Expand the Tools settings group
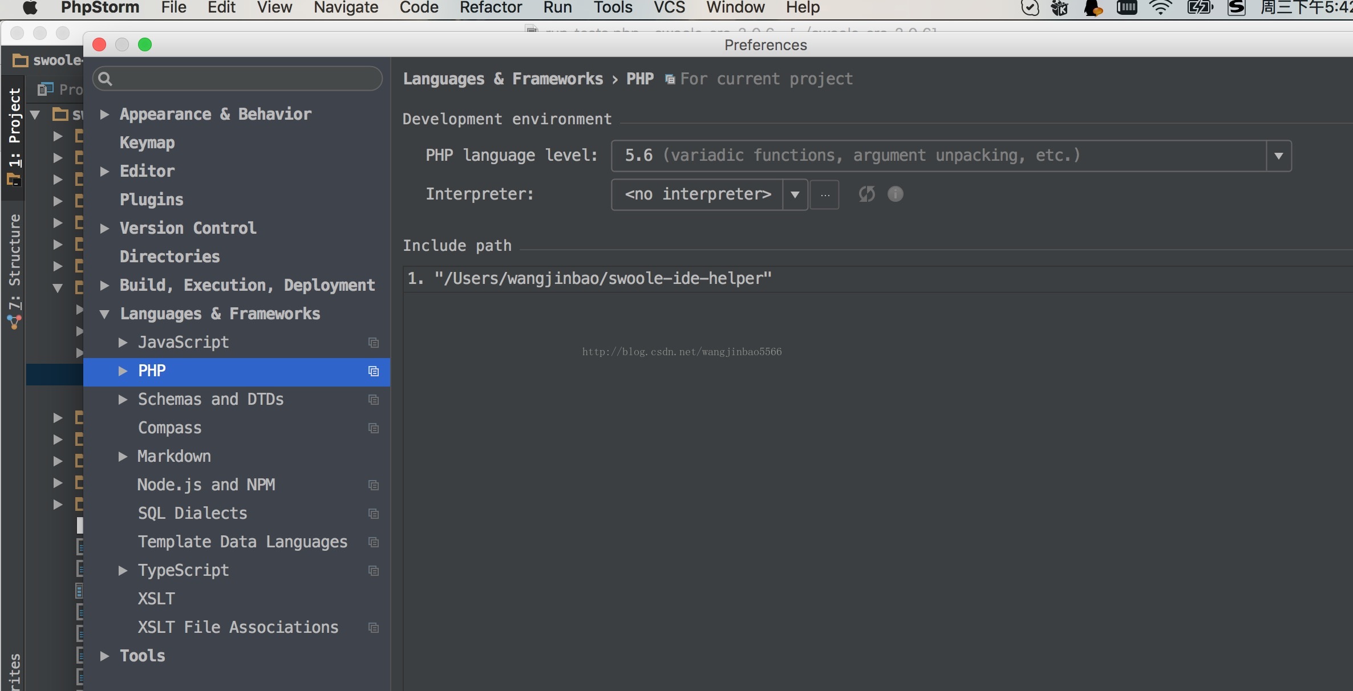The width and height of the screenshot is (1353, 691). point(104,656)
